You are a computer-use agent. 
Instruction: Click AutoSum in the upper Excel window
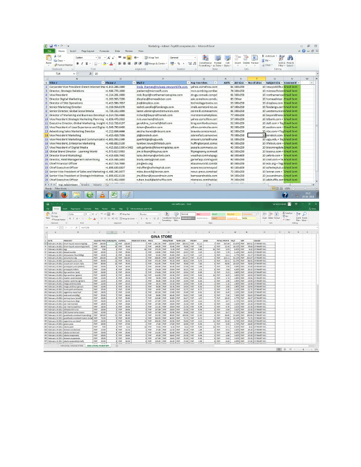point(268,56)
